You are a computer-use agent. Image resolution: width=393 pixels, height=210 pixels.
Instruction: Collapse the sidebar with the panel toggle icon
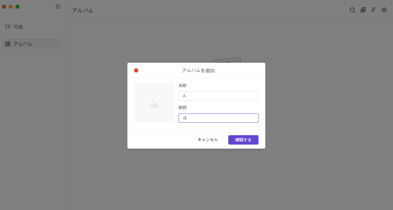[58, 7]
